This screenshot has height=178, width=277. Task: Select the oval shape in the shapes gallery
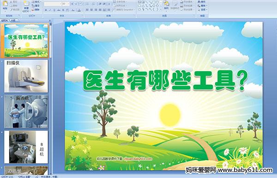click(157, 2)
